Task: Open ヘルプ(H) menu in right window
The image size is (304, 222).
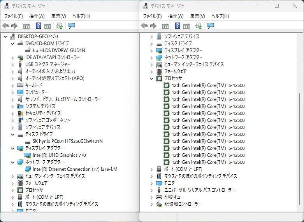Action: click(220, 16)
